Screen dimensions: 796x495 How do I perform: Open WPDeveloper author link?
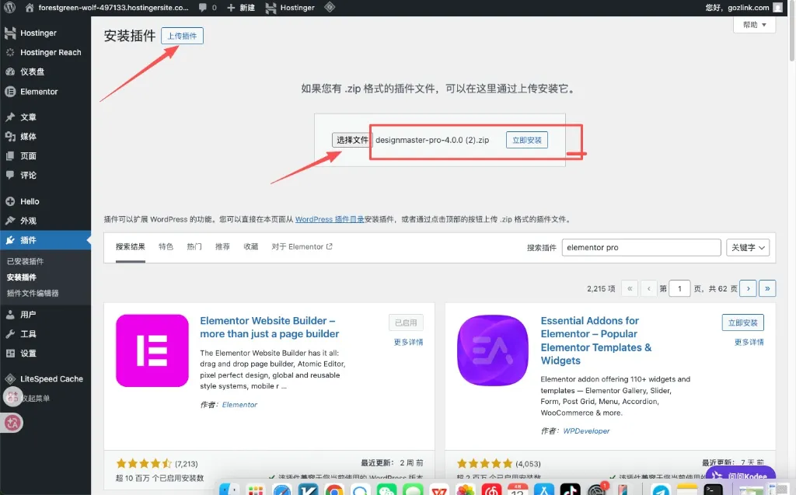tap(586, 431)
